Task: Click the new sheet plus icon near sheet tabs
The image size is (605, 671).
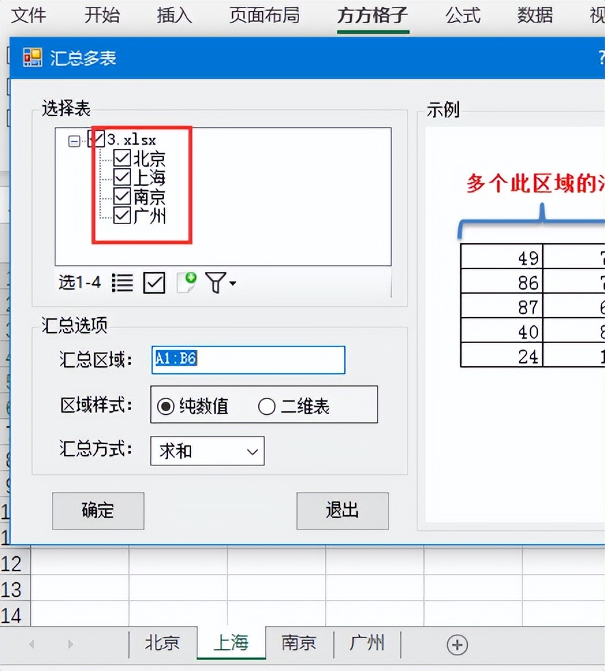Action: tap(458, 643)
